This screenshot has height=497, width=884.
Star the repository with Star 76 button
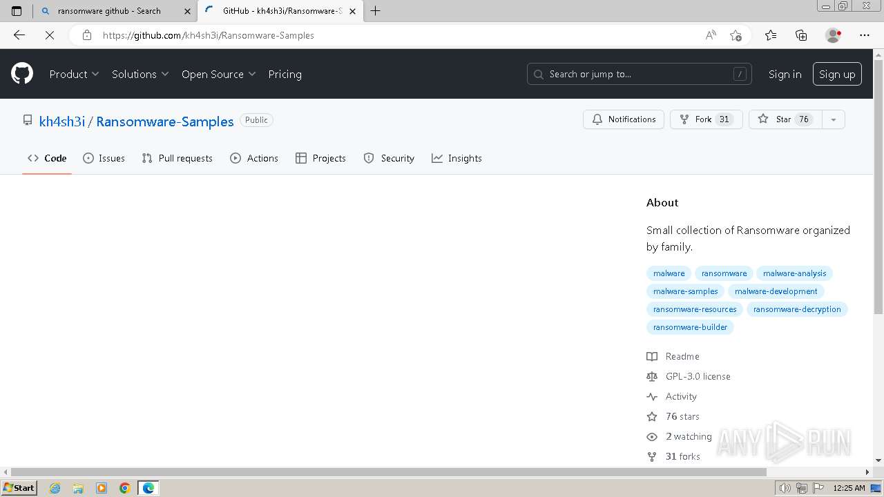[785, 119]
